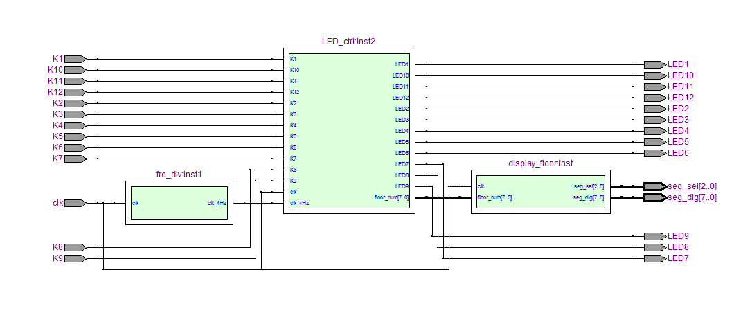
Task: Select the K11 input pin symbol
Action: 75,81
